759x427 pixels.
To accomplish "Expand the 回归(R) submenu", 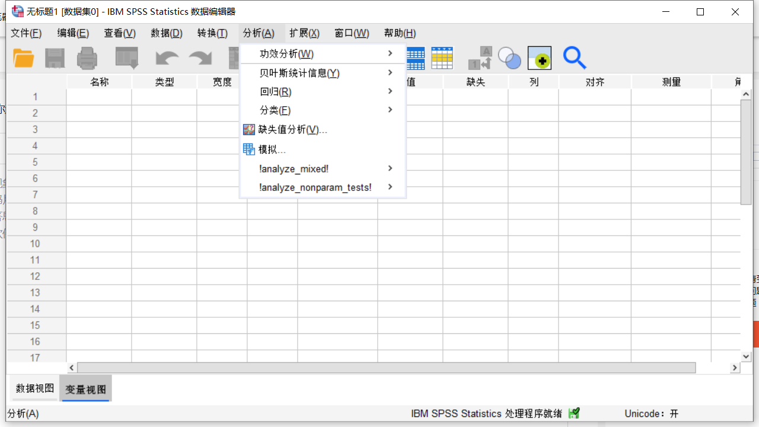I will pos(323,91).
